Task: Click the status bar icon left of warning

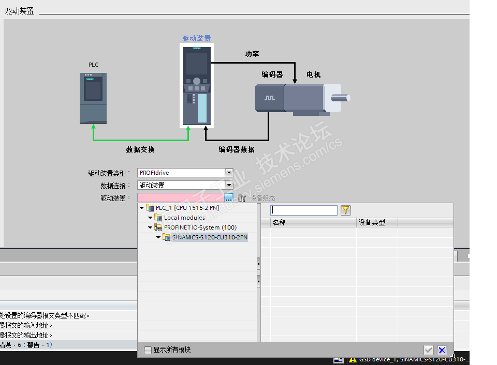Action: coord(339,360)
